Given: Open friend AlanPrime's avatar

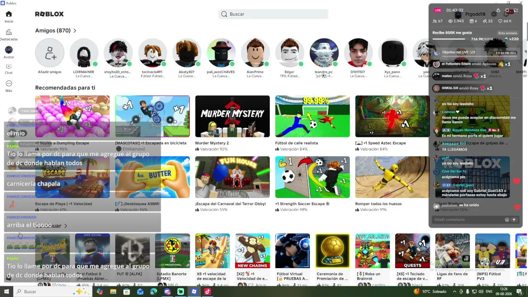Looking at the screenshot, I should [255, 53].
